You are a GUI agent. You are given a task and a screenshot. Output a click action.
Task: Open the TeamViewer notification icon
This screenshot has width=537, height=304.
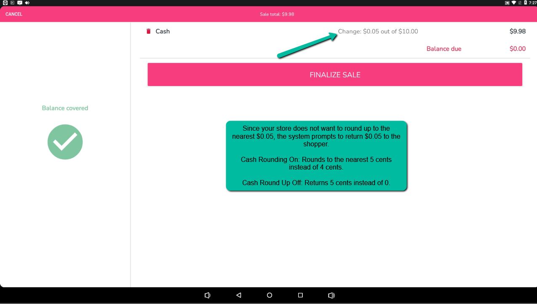click(x=5, y=3)
